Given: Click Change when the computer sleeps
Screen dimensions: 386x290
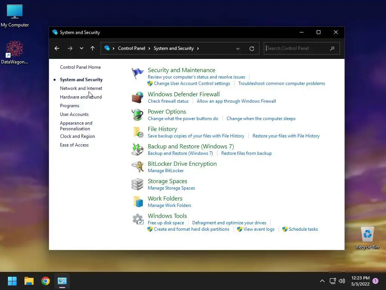Looking at the screenshot, I should pyautogui.click(x=261, y=118).
